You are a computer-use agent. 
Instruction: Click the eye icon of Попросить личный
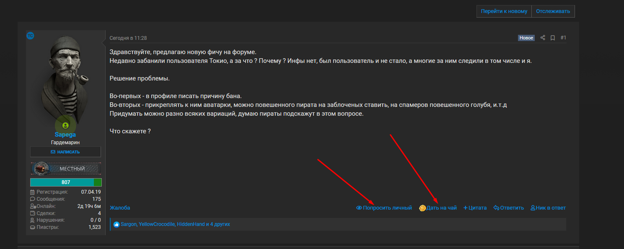(x=359, y=208)
